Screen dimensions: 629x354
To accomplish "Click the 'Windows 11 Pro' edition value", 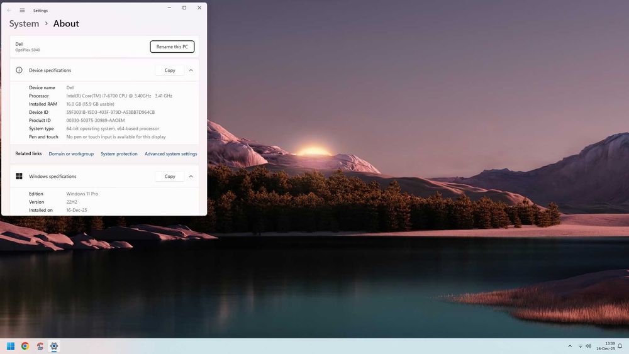I will [x=82, y=194].
